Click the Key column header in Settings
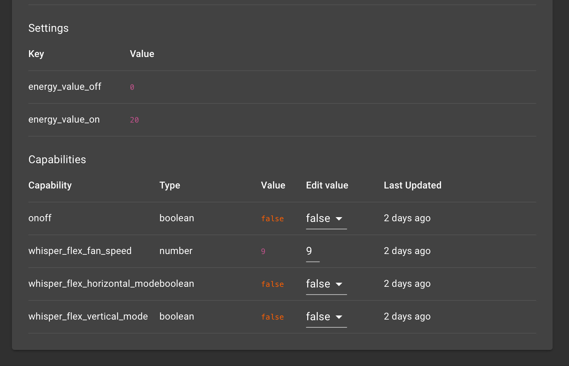The height and width of the screenshot is (366, 569). pyautogui.click(x=36, y=54)
